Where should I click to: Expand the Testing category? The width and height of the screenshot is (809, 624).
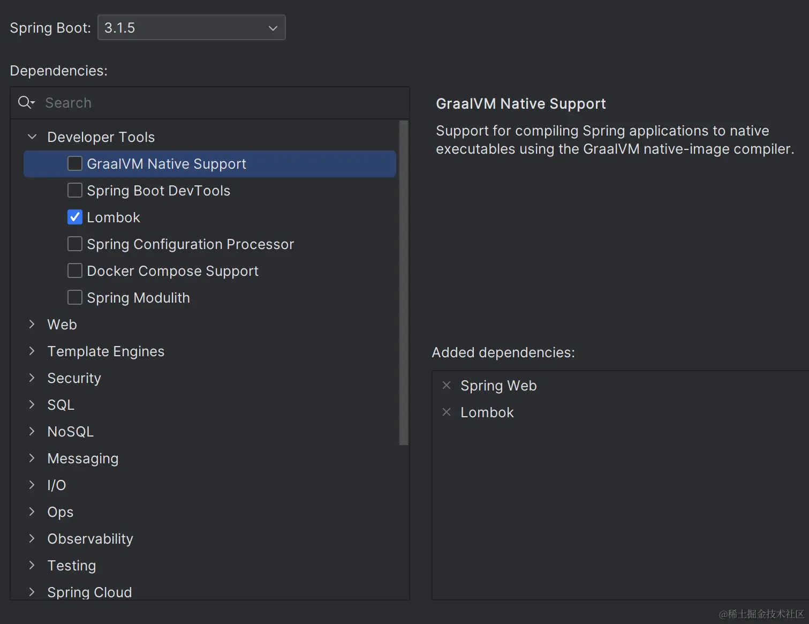coord(32,565)
